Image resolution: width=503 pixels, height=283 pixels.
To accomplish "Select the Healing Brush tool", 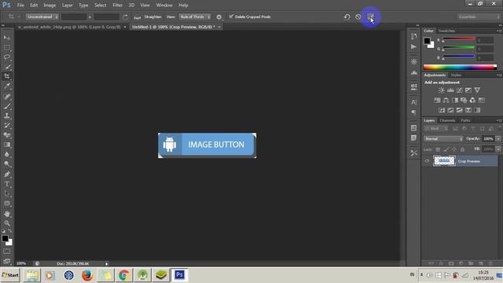I will tap(7, 96).
